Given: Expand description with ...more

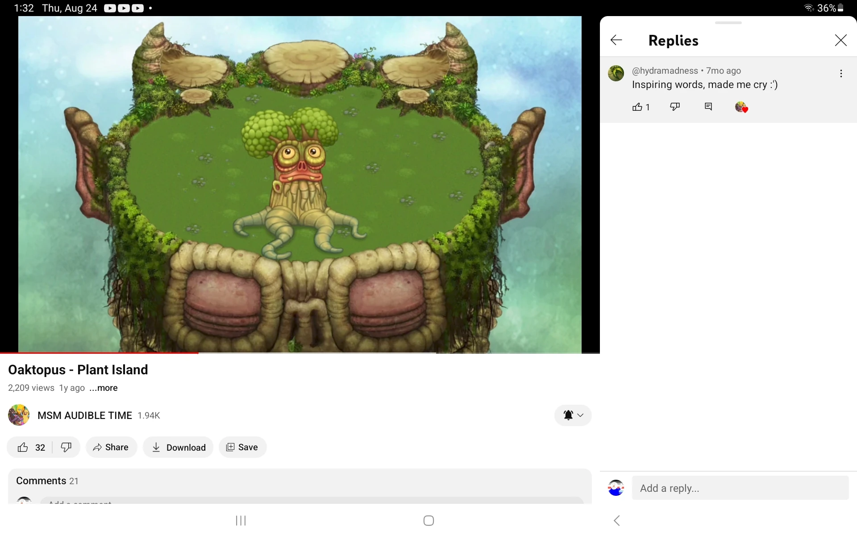Looking at the screenshot, I should (x=104, y=388).
